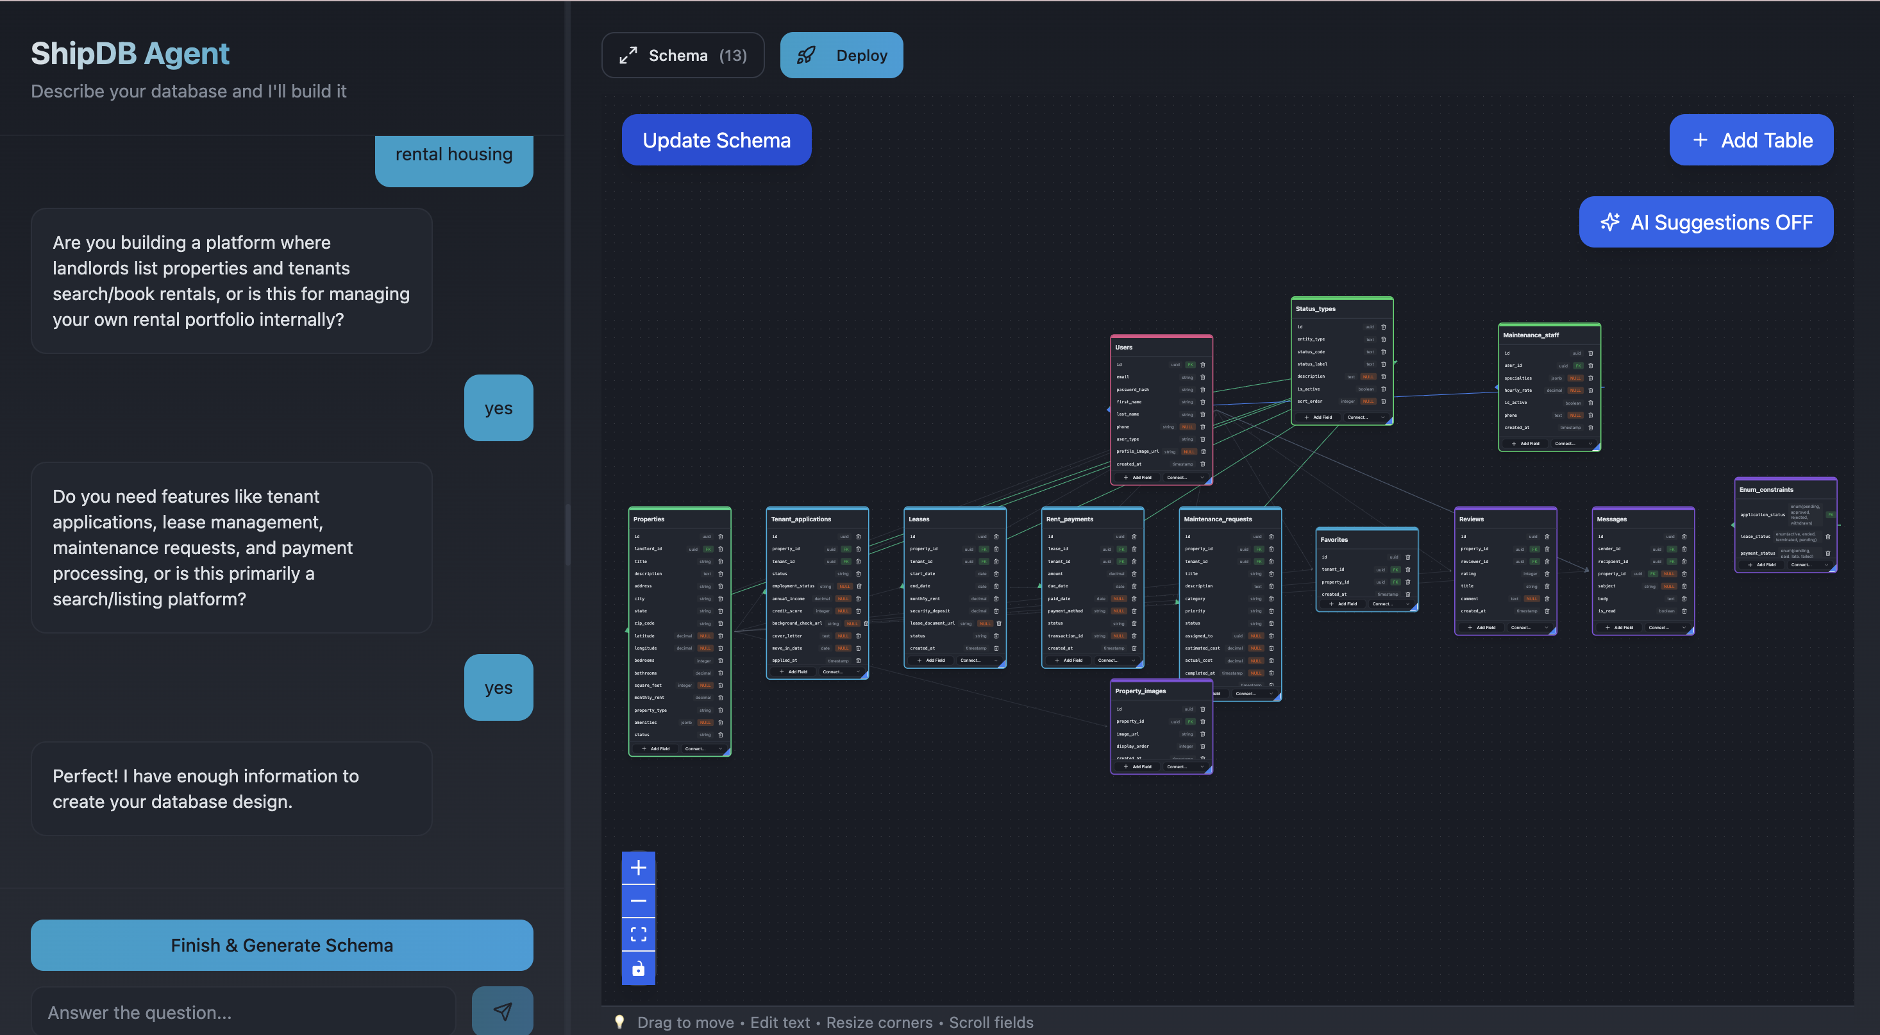Click the Answer the question input
The width and height of the screenshot is (1880, 1035).
[x=243, y=1012]
